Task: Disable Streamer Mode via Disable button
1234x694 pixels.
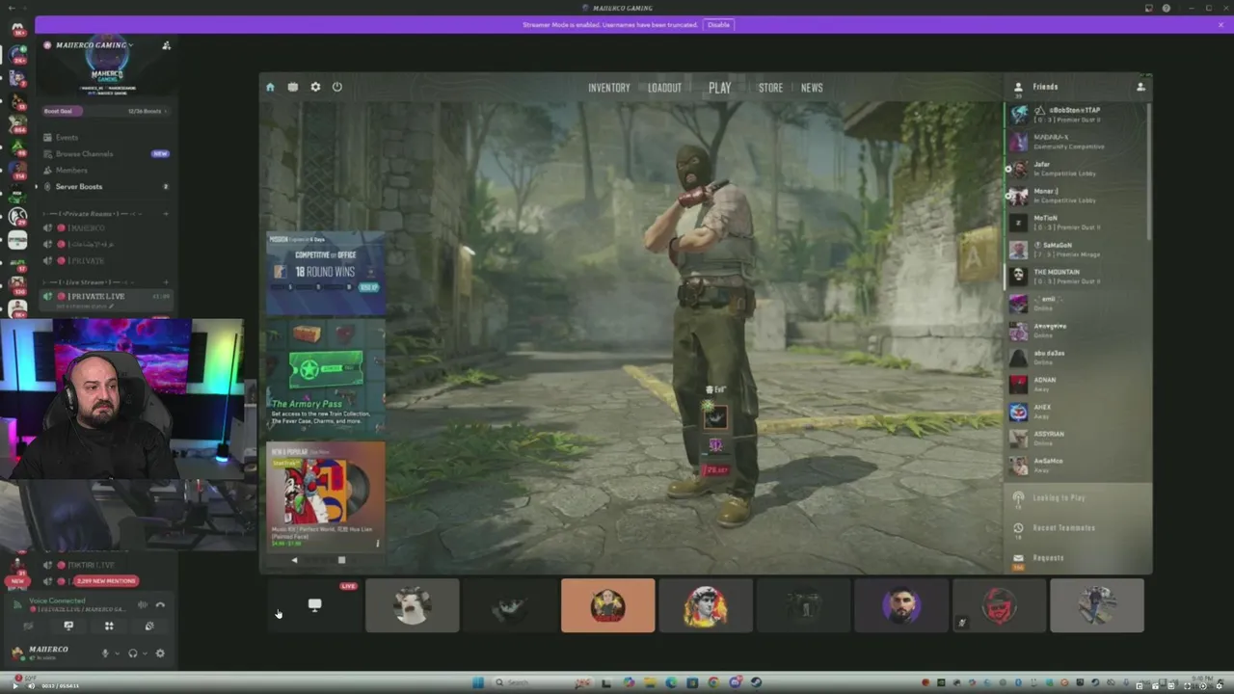Action: (718, 24)
